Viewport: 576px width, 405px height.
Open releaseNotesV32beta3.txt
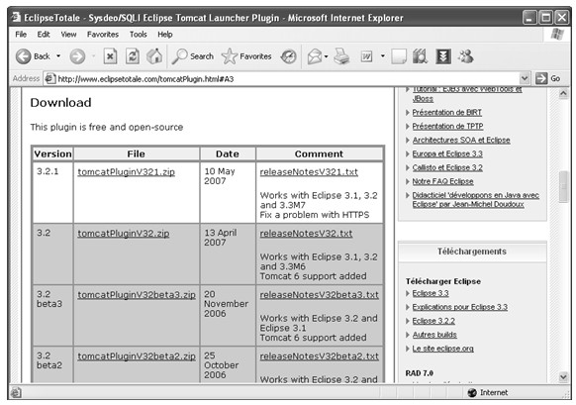point(320,295)
